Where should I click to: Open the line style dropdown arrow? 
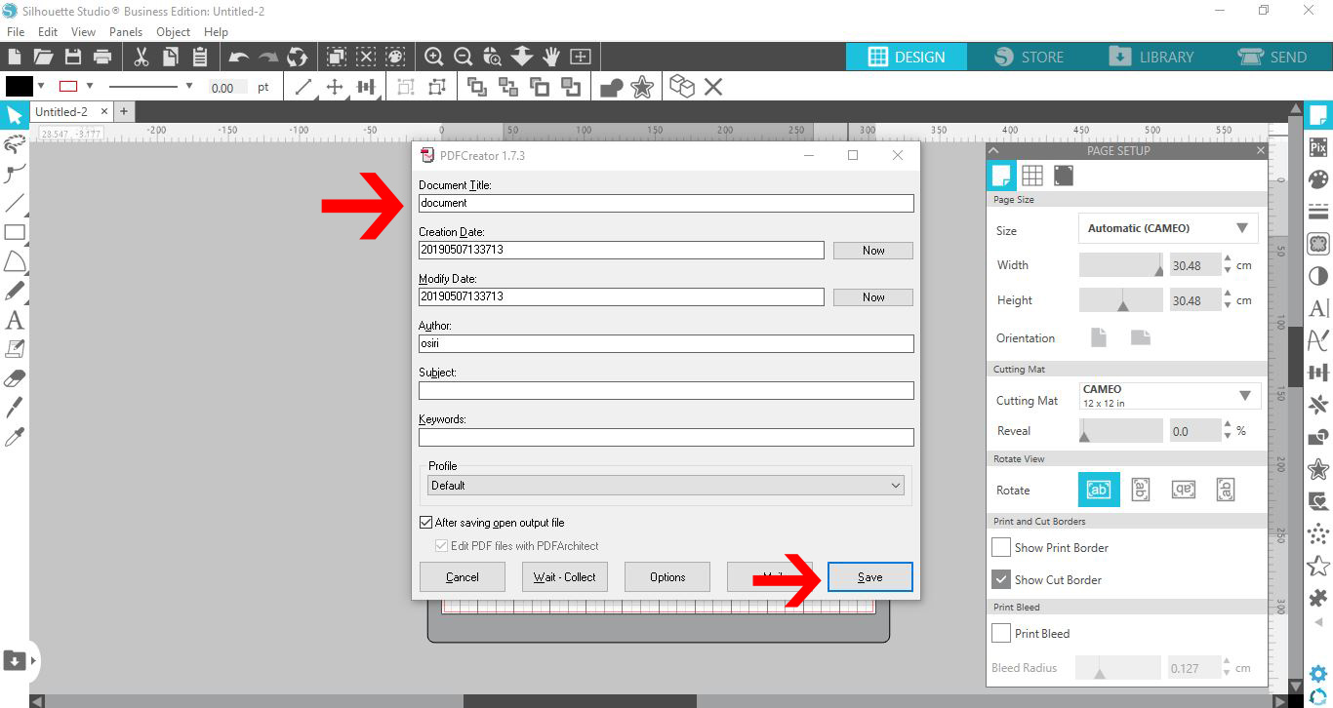click(188, 86)
